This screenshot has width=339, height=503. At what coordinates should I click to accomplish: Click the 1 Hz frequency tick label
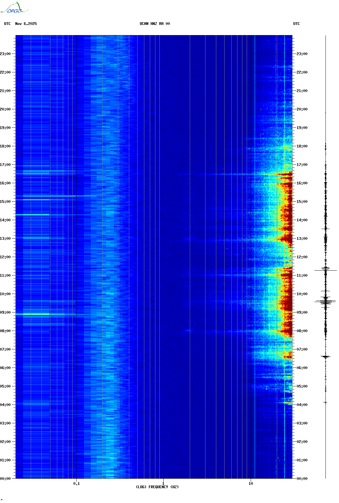click(x=163, y=483)
